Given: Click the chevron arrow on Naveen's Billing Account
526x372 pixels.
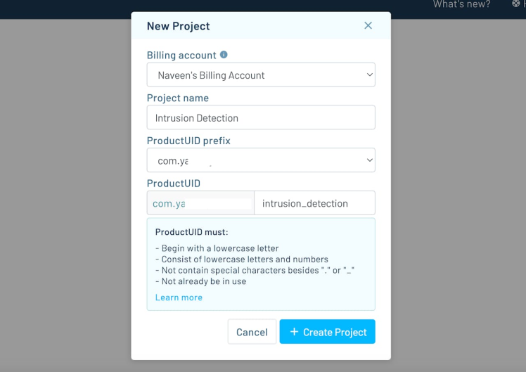Looking at the screenshot, I should [x=370, y=75].
